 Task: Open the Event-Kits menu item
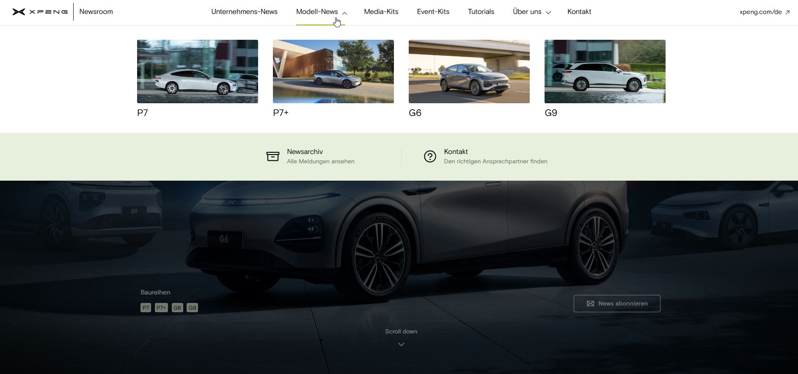[433, 12]
